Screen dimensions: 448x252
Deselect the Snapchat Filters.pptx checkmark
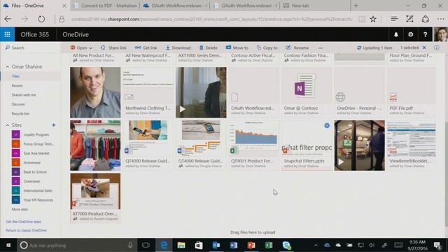(x=327, y=125)
